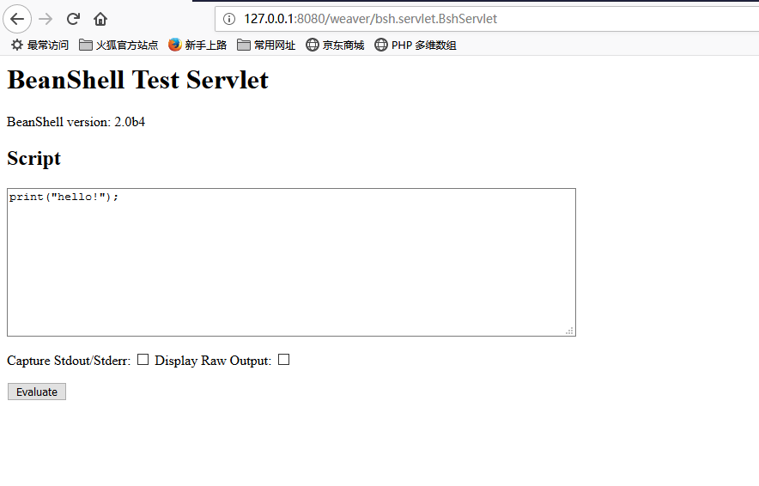
Task: Show site info via the address bar info icon
Action: click(x=229, y=19)
